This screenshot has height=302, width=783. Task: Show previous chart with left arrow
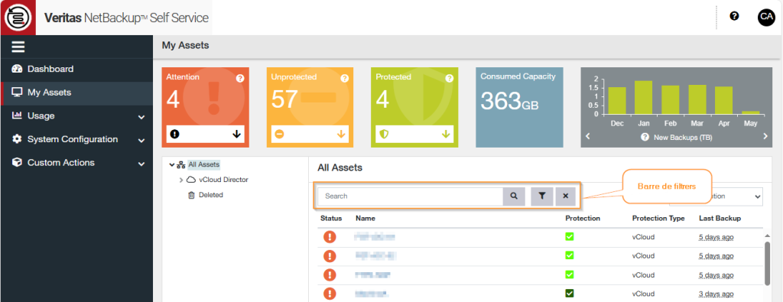[x=588, y=136]
